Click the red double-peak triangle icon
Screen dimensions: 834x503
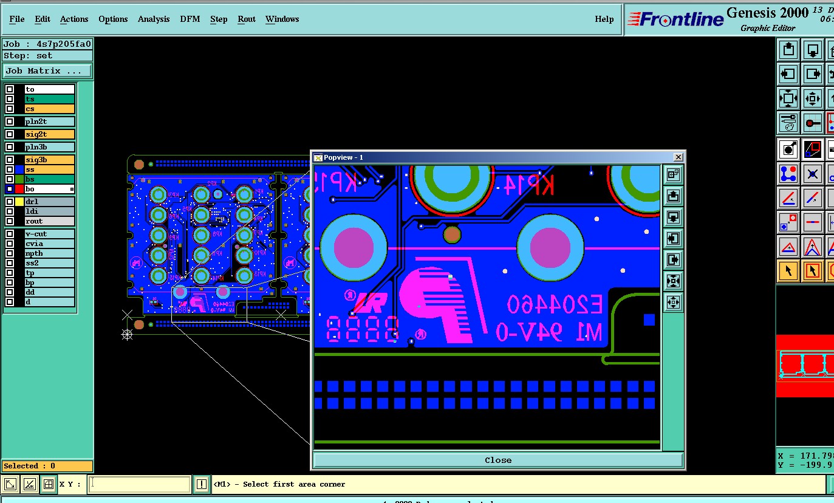pyautogui.click(x=813, y=247)
